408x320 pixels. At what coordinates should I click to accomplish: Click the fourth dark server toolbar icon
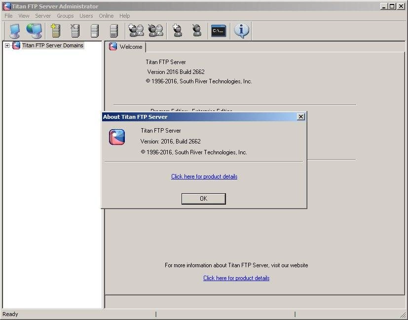pos(113,31)
